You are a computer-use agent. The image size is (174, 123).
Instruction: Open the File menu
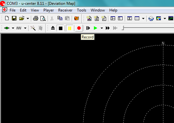coord(13,10)
